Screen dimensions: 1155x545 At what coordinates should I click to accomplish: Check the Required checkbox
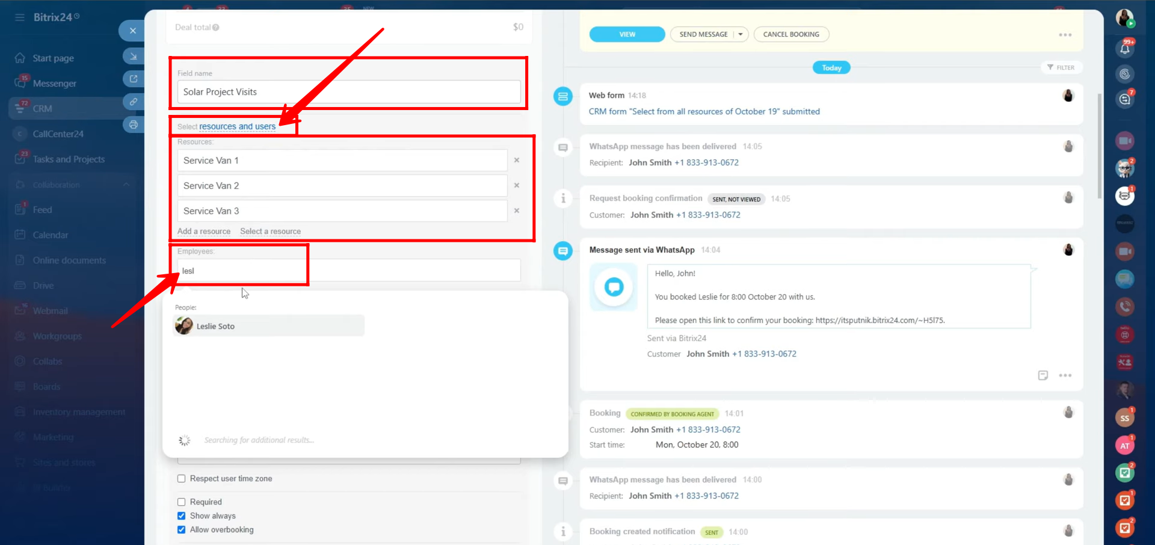coord(182,502)
